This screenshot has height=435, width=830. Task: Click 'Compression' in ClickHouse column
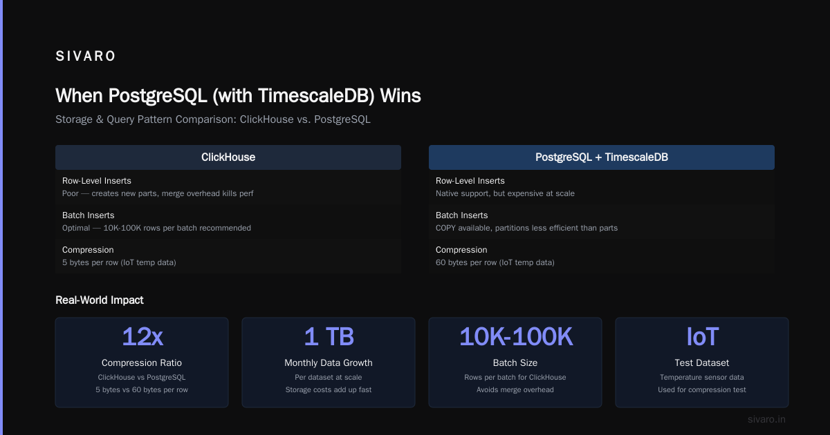[88, 250]
